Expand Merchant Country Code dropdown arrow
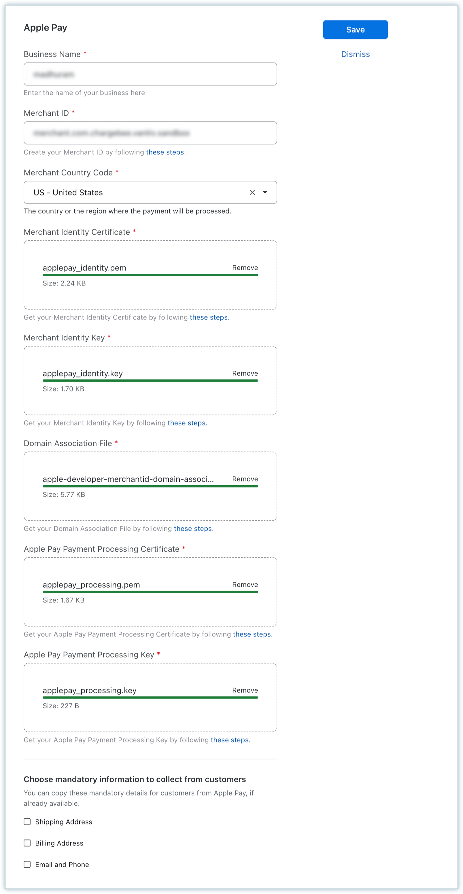Image resolution: width=463 pixels, height=894 pixels. tap(265, 192)
